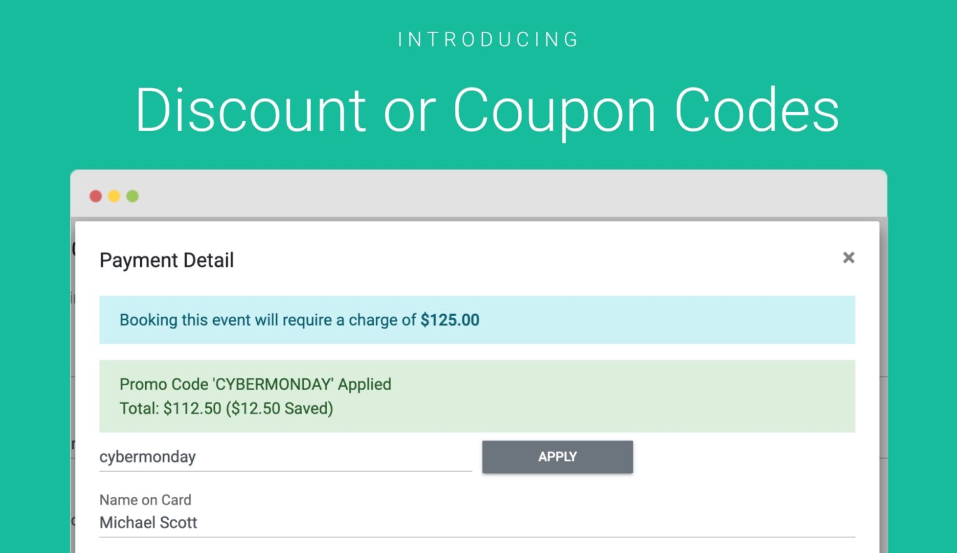Click the blue charge notification banner
Screen dimensions: 957x553
pyautogui.click(x=477, y=320)
